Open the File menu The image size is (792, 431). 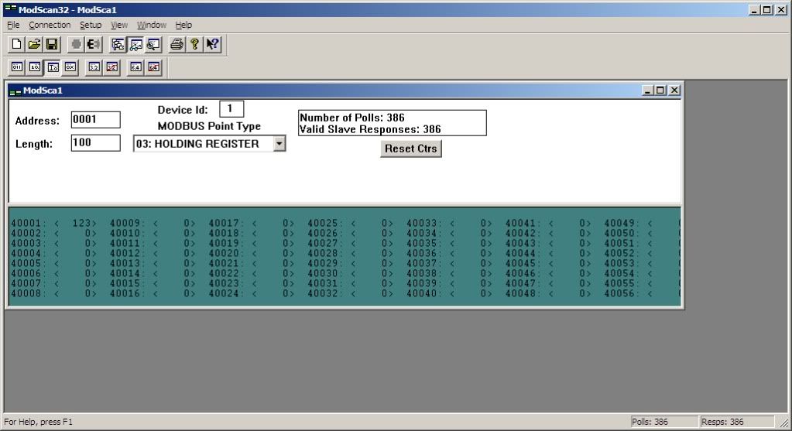(x=13, y=25)
